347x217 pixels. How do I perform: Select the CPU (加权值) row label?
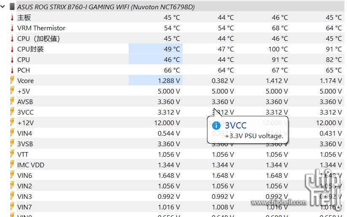(38, 38)
